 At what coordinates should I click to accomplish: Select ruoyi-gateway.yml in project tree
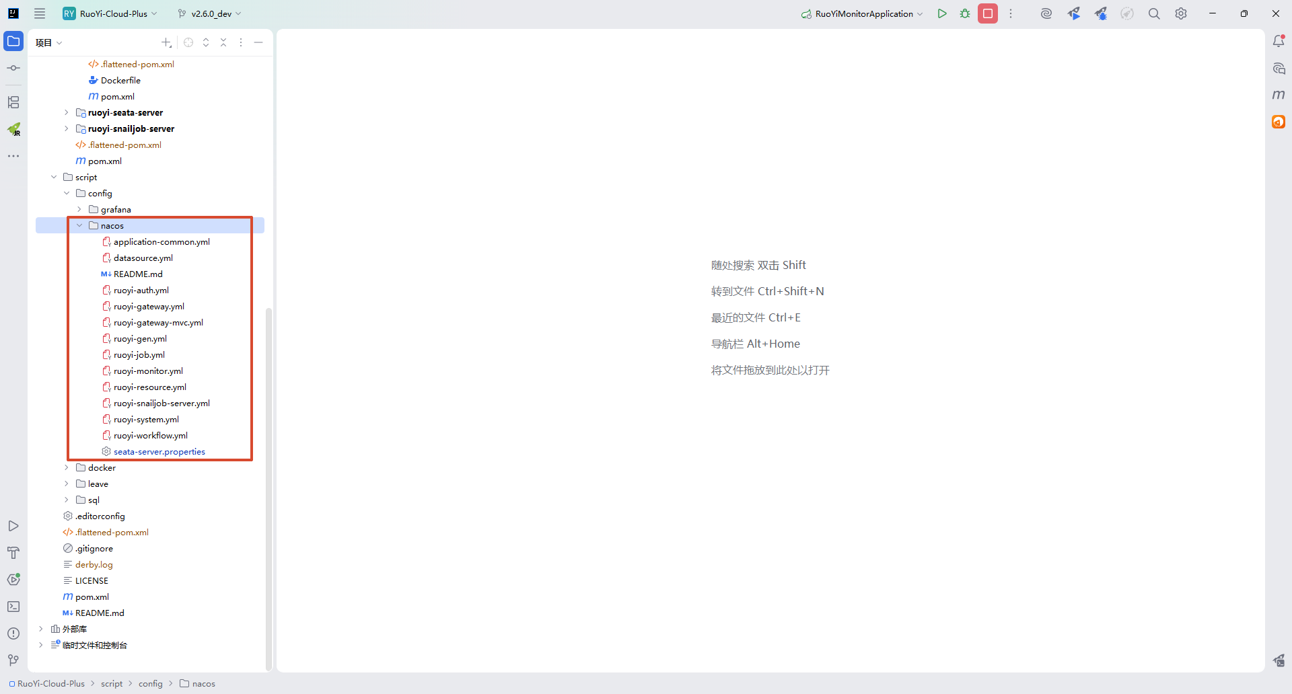[x=149, y=307]
